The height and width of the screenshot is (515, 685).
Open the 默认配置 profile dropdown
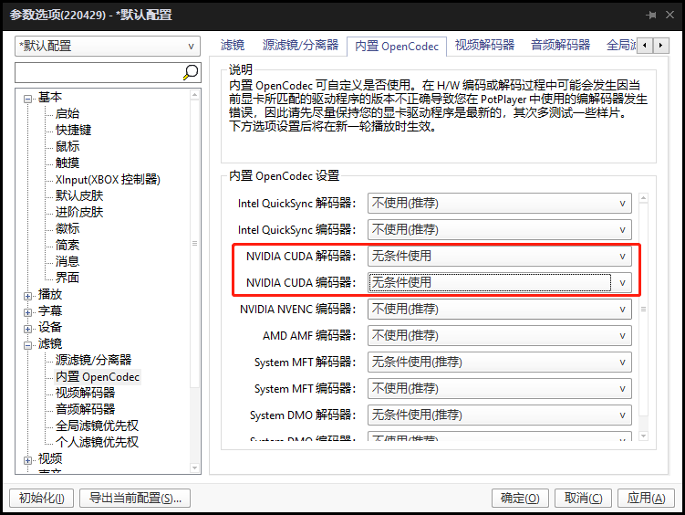coord(108,46)
